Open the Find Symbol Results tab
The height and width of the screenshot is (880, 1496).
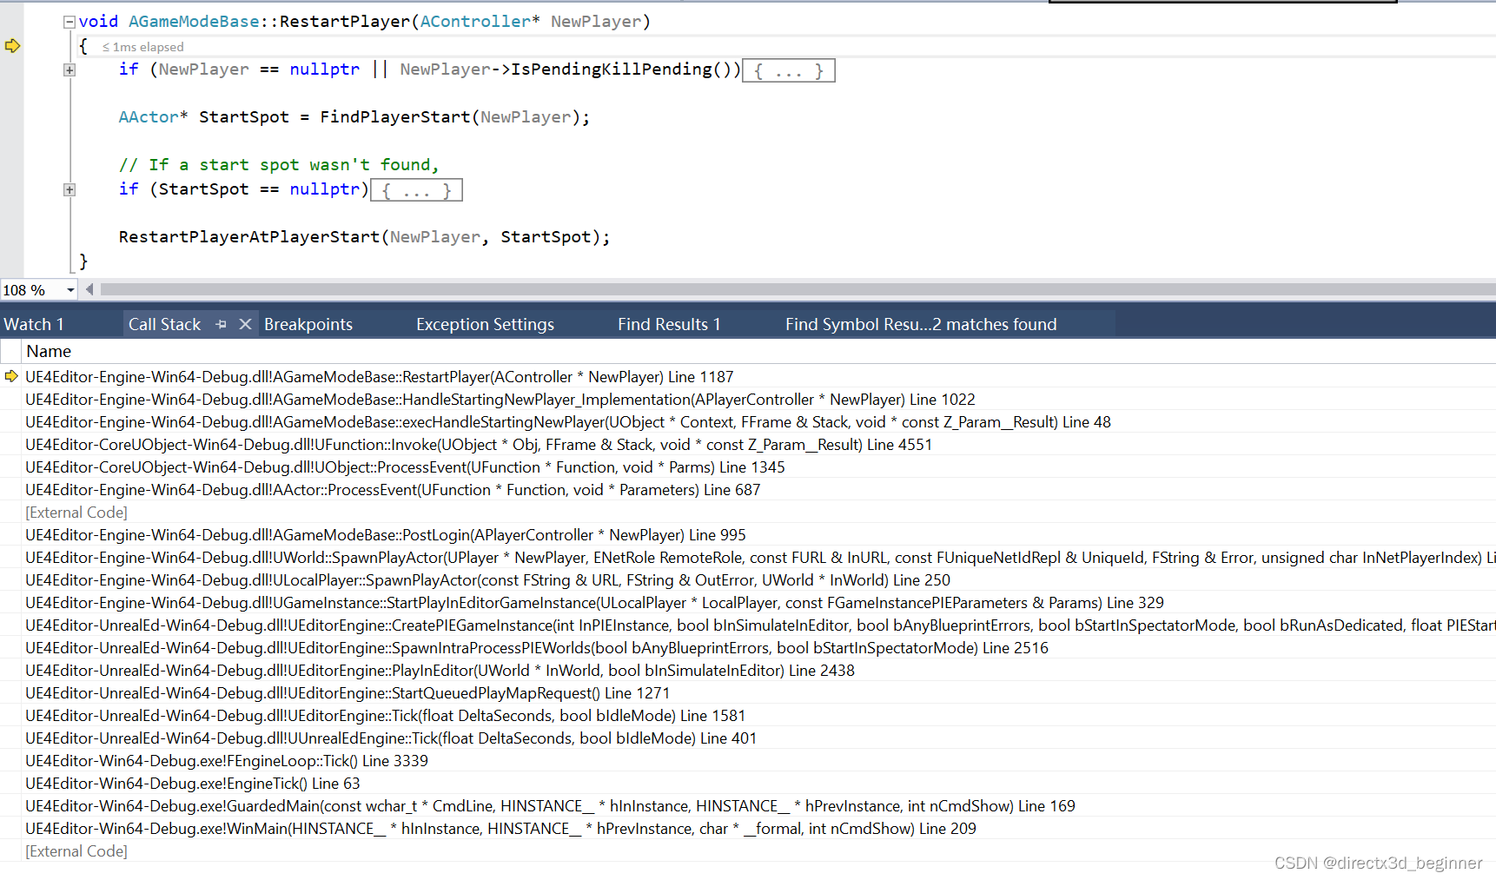click(921, 324)
